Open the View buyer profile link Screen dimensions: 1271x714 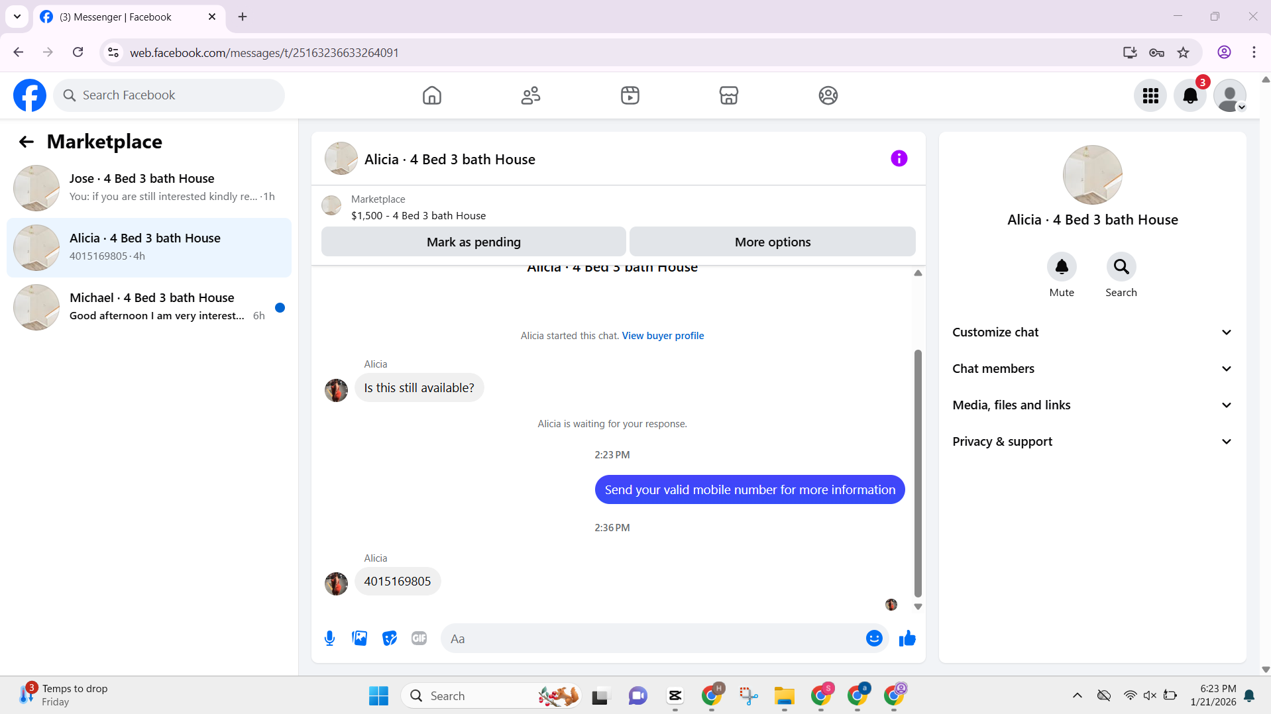[x=663, y=336]
